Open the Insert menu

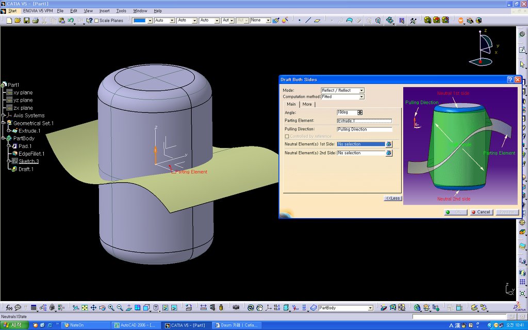pyautogui.click(x=104, y=10)
